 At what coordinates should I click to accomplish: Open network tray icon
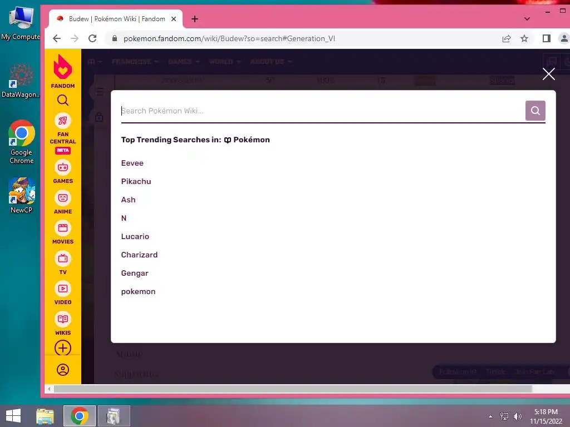(504, 416)
